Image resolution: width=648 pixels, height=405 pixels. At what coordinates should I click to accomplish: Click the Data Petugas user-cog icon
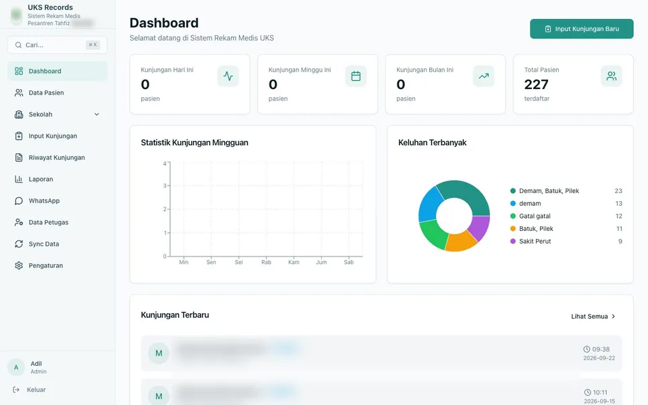click(x=19, y=222)
